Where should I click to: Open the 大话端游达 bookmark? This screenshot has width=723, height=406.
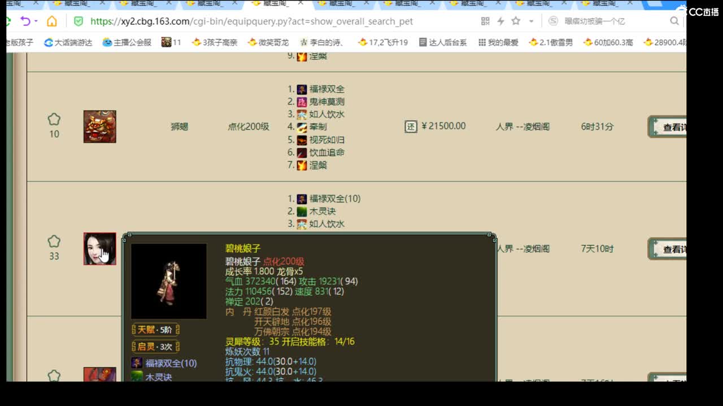point(68,42)
